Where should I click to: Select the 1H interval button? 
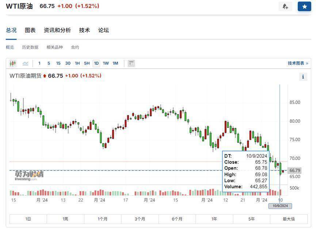pos(77,63)
